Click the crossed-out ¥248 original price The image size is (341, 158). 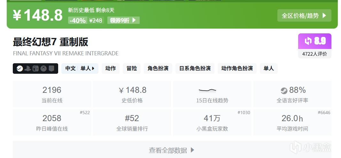(x=96, y=20)
